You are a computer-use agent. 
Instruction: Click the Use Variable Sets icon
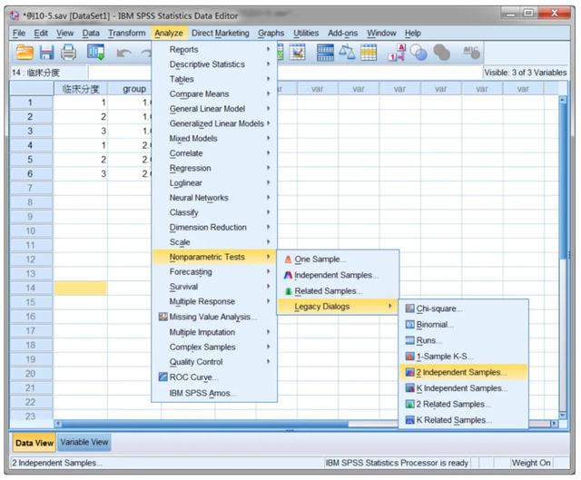click(x=419, y=53)
